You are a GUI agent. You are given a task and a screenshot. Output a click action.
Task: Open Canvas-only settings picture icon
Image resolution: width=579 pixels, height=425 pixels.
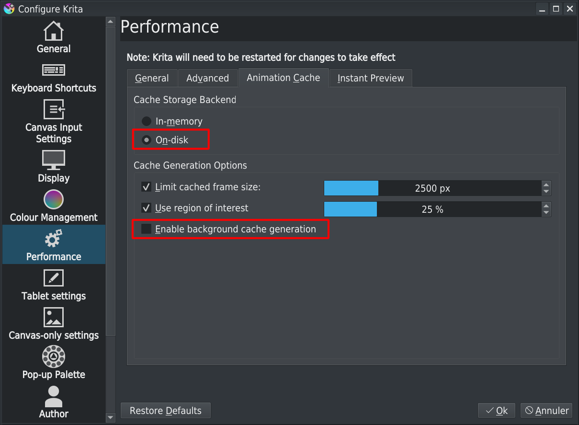[54, 317]
